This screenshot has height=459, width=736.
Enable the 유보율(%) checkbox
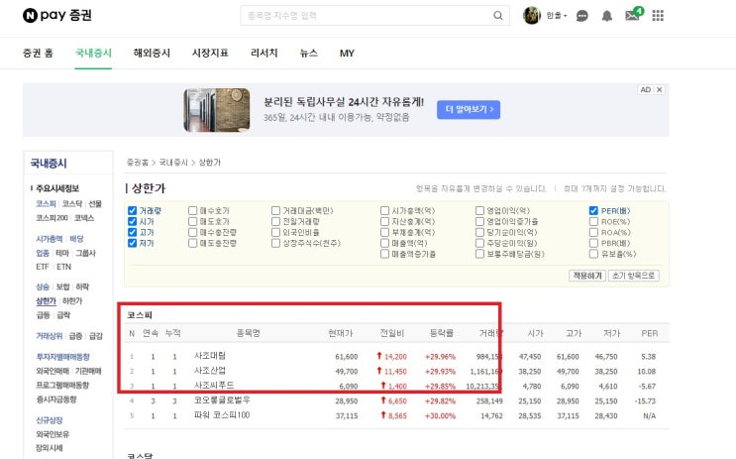click(x=593, y=254)
